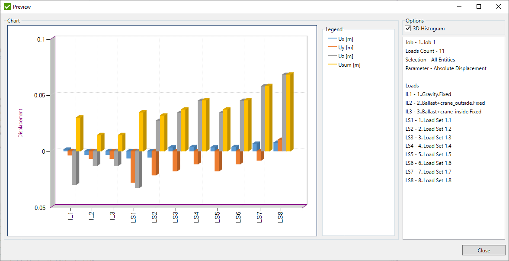Select the Loads header in options list
Image resolution: width=509 pixels, height=261 pixels.
412,85
